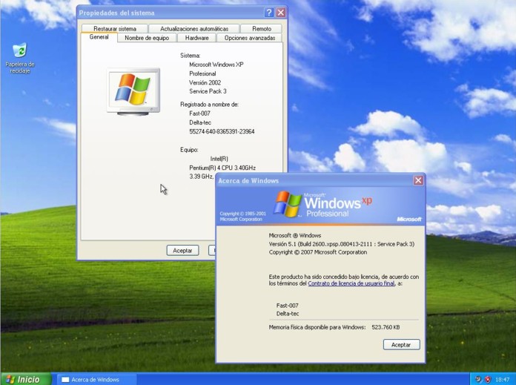This screenshot has height=385, width=516.
Task: Open the Remoto tab
Action: tap(262, 29)
